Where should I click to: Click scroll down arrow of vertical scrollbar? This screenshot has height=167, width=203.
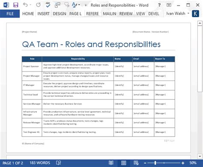click(x=200, y=156)
